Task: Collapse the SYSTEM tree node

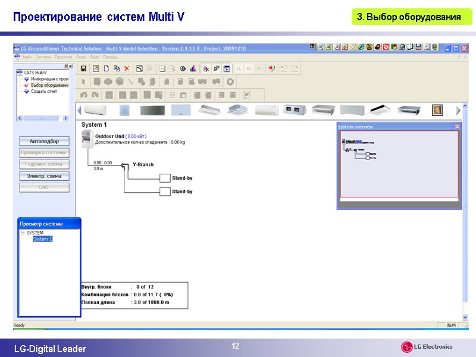Action: pyautogui.click(x=23, y=233)
